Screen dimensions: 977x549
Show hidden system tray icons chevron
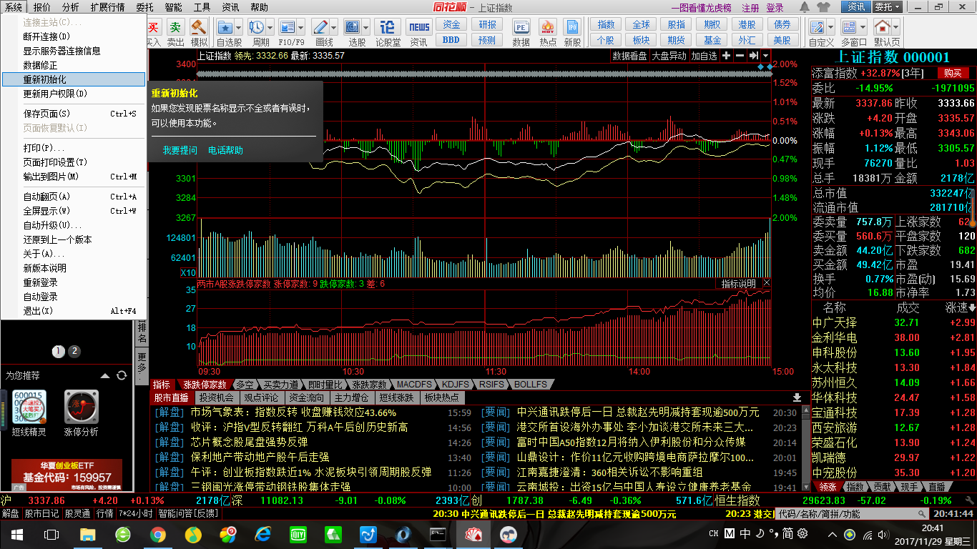tap(832, 534)
